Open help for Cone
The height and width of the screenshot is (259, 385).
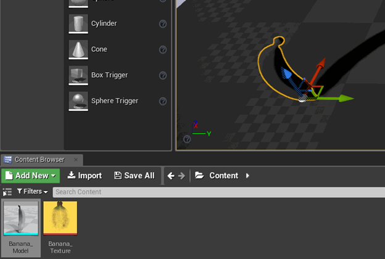(x=163, y=49)
